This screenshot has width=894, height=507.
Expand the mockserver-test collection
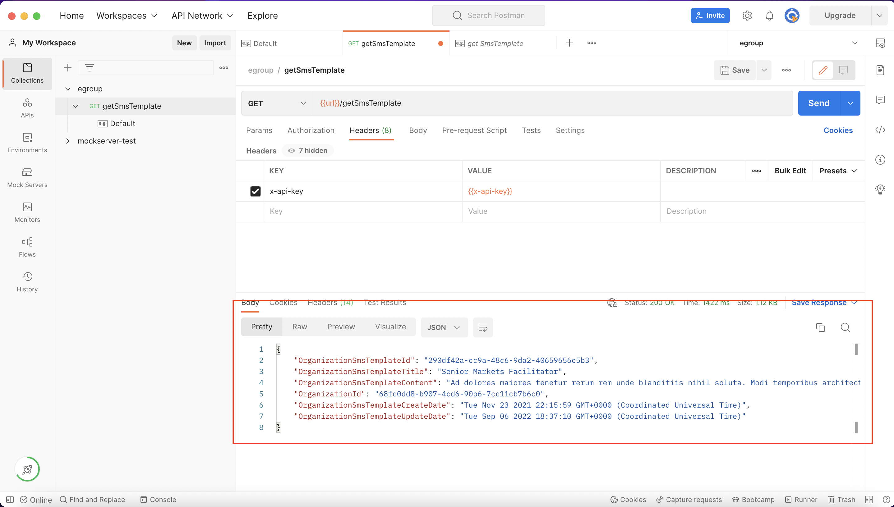coord(68,141)
